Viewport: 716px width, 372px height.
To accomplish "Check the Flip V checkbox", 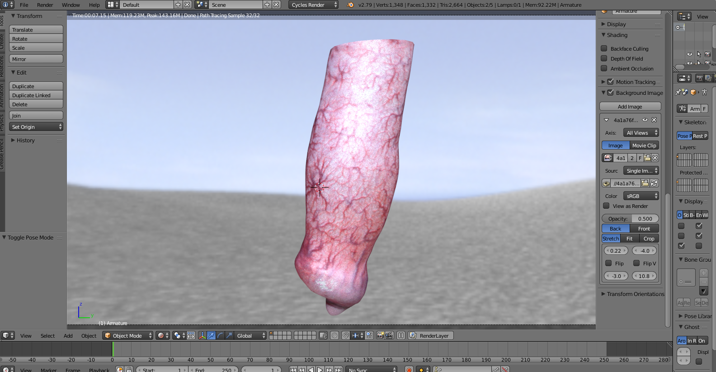I will pyautogui.click(x=636, y=263).
